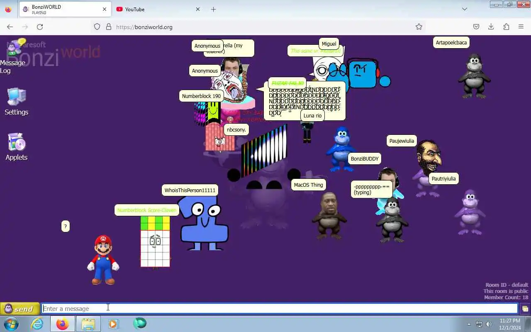531x332 pixels.
Task: Reload the bonziworld.org page
Action: tap(40, 27)
